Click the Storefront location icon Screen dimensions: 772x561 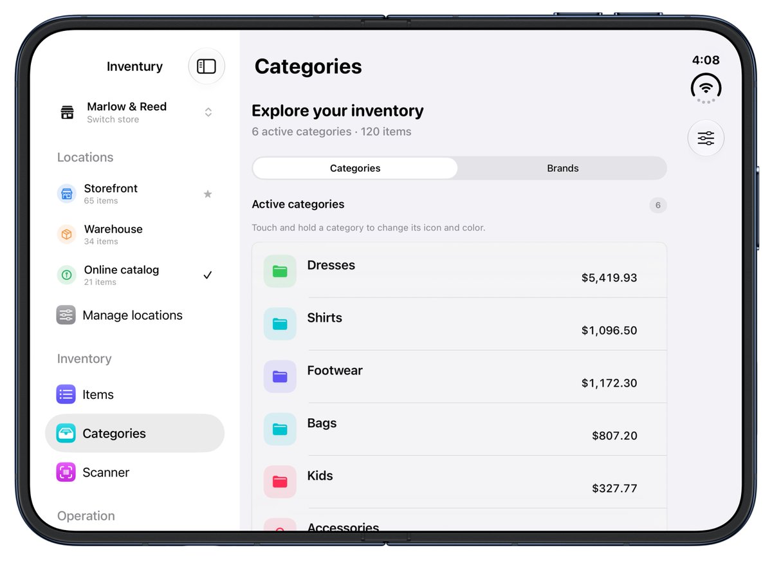pyautogui.click(x=66, y=194)
